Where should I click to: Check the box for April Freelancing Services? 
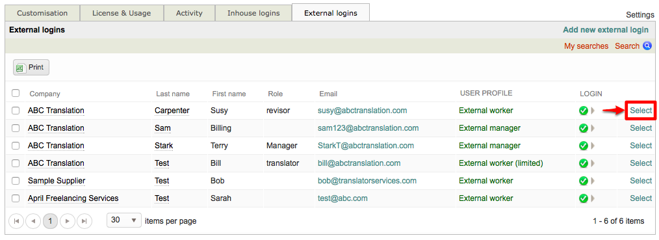point(16,198)
